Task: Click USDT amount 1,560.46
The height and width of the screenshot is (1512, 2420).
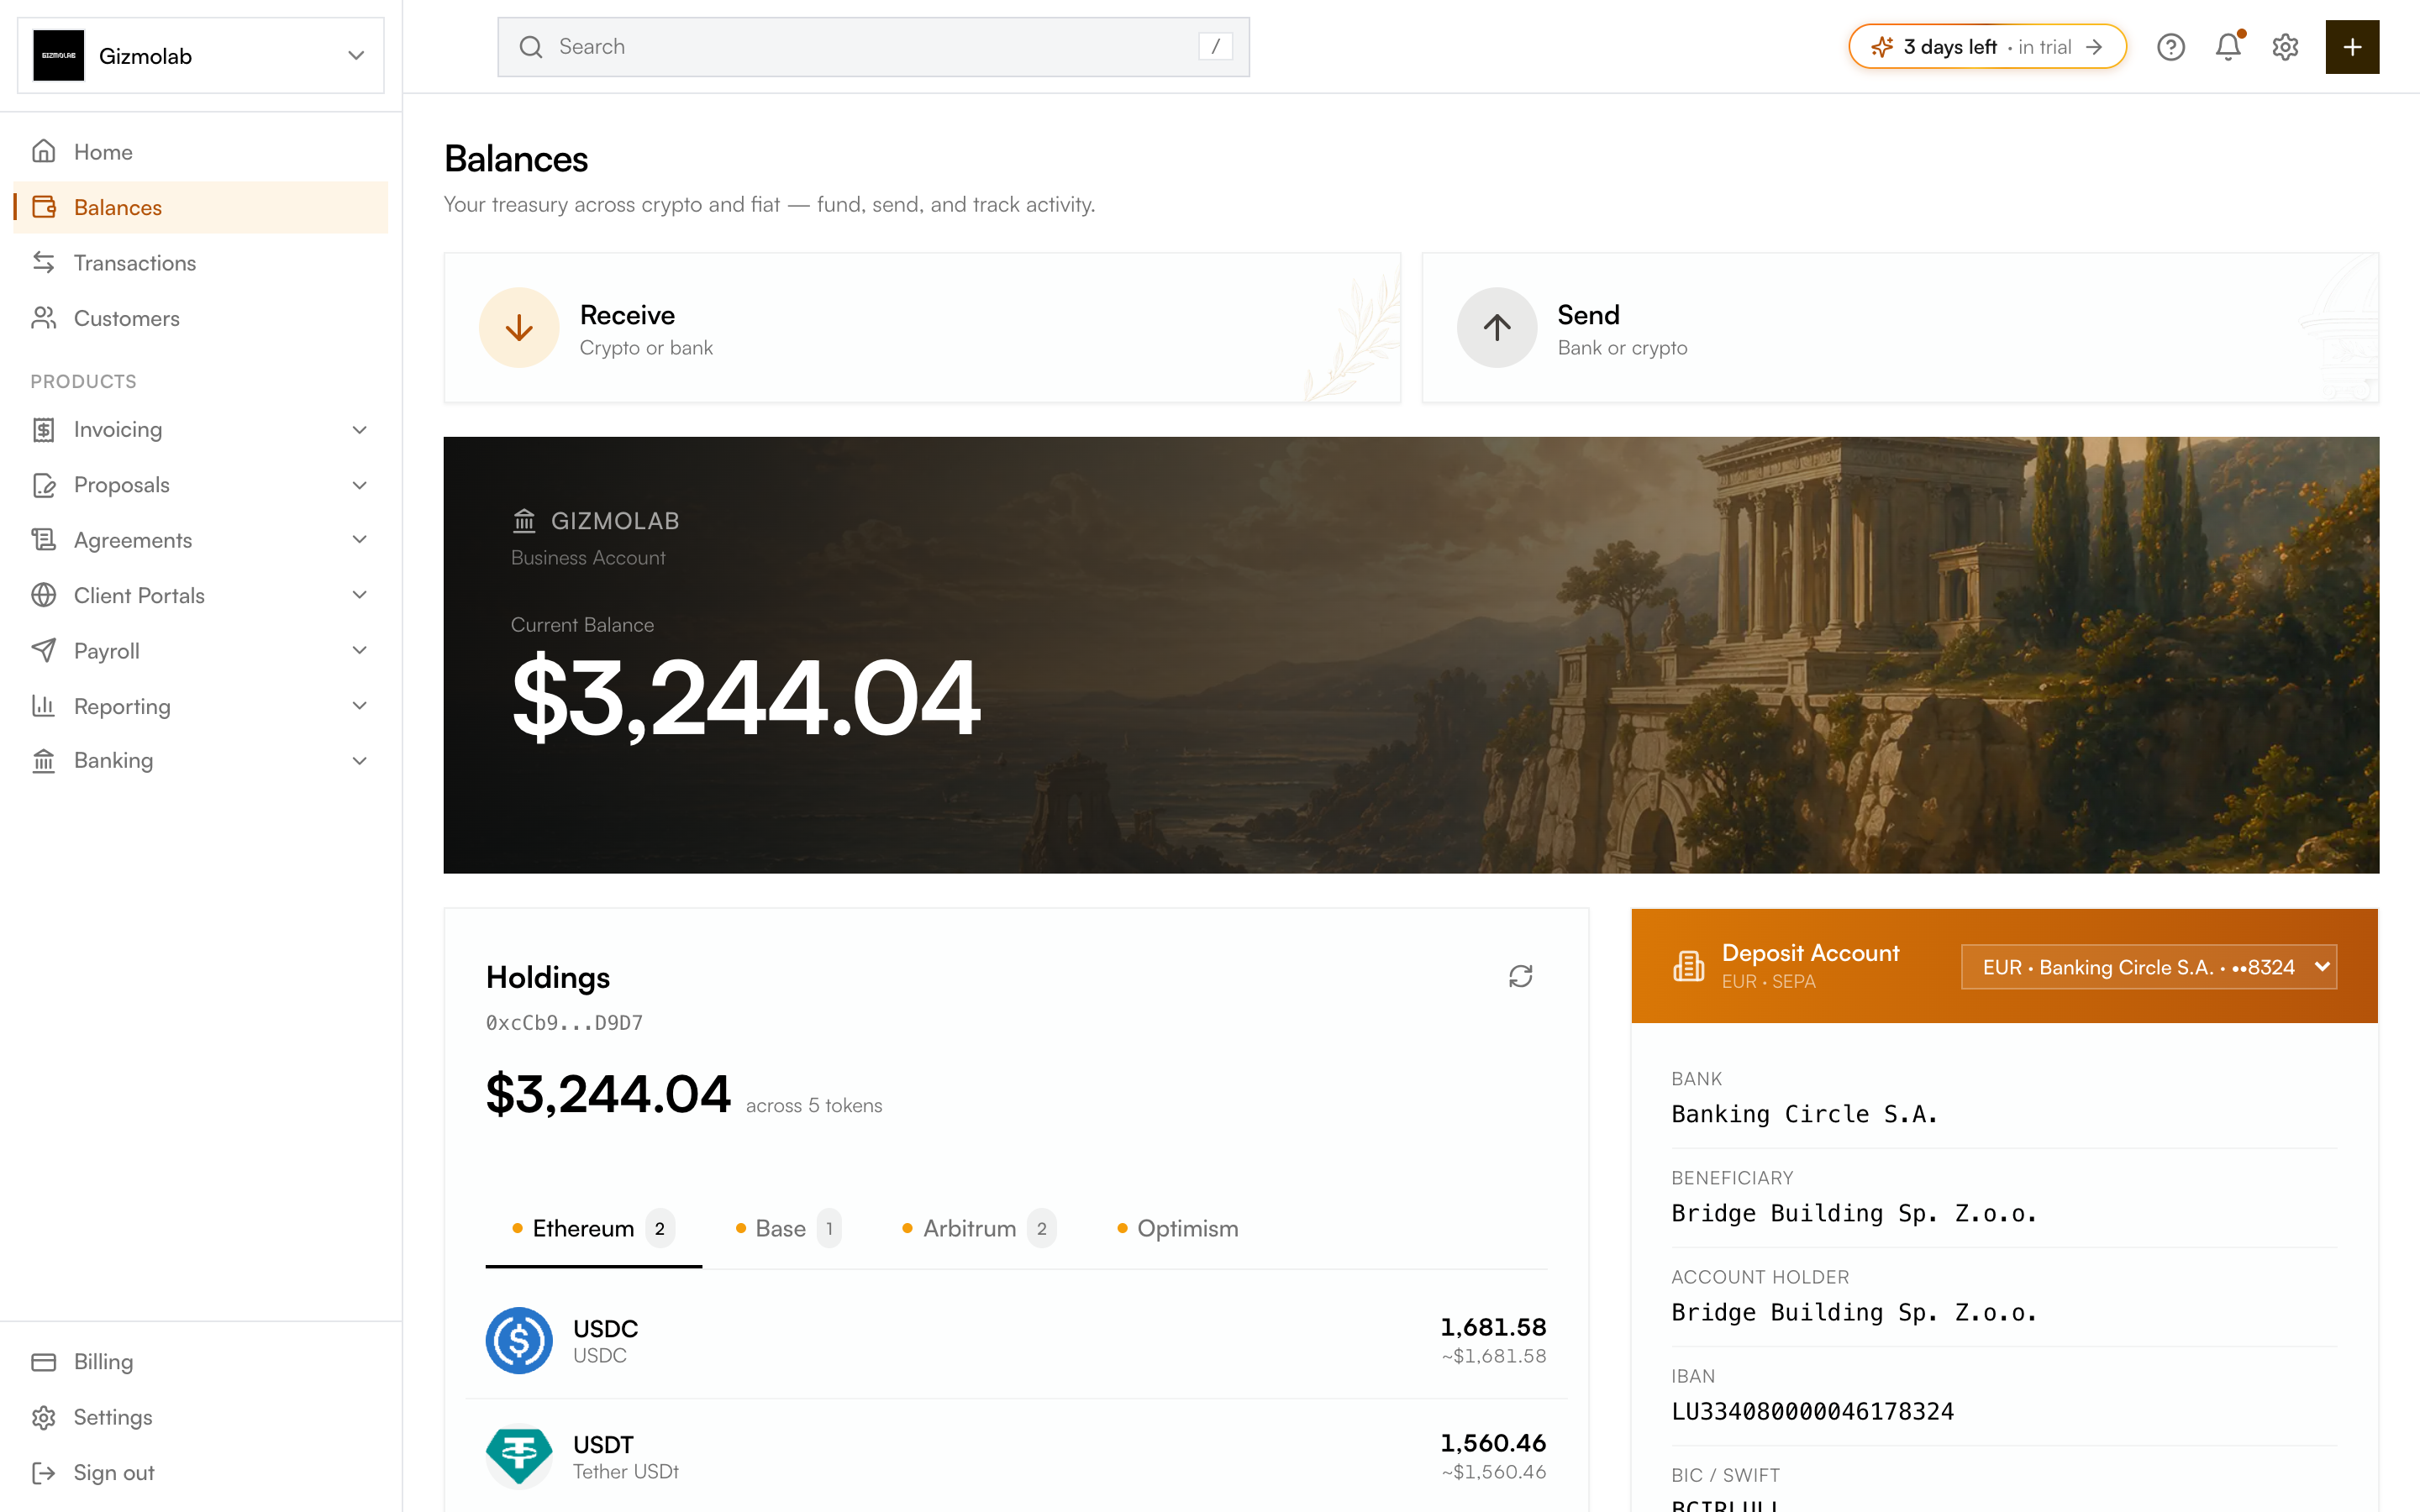Action: tap(1493, 1443)
